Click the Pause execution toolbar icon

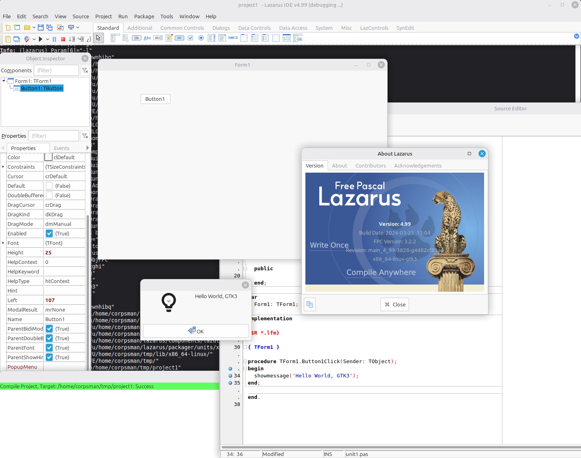[54, 39]
